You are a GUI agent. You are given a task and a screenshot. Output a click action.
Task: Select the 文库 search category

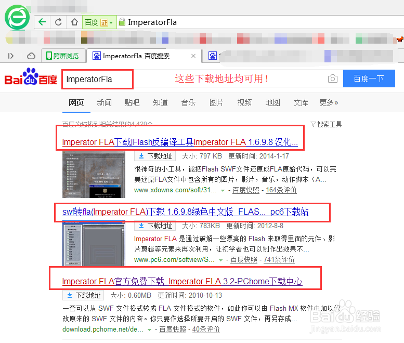pos(301,102)
